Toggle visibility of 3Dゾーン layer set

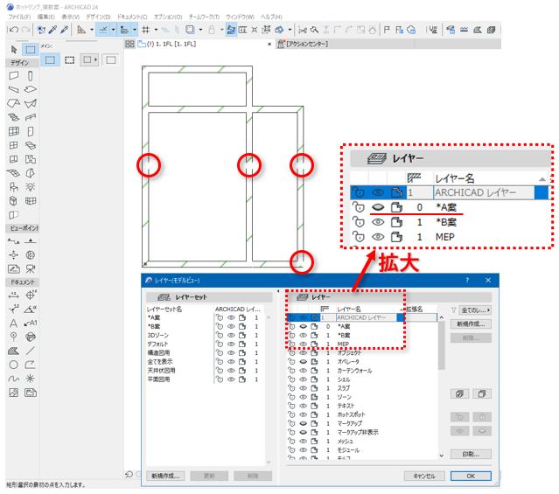tap(230, 333)
